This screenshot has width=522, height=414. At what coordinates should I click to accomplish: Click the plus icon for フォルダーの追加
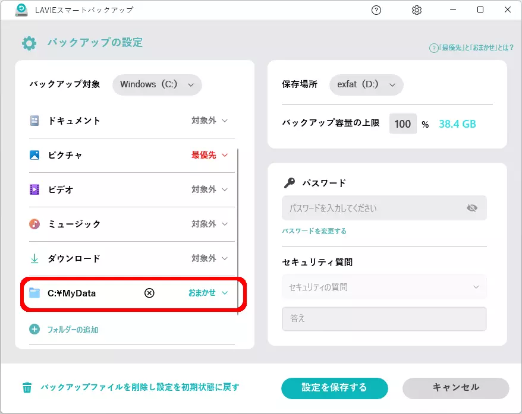click(x=34, y=329)
